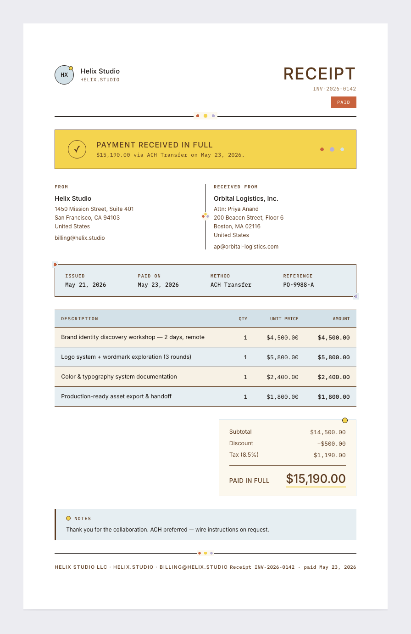Select Production-ready asset export & handoff row
Screen dimensions: 411x634
[x=205, y=396]
